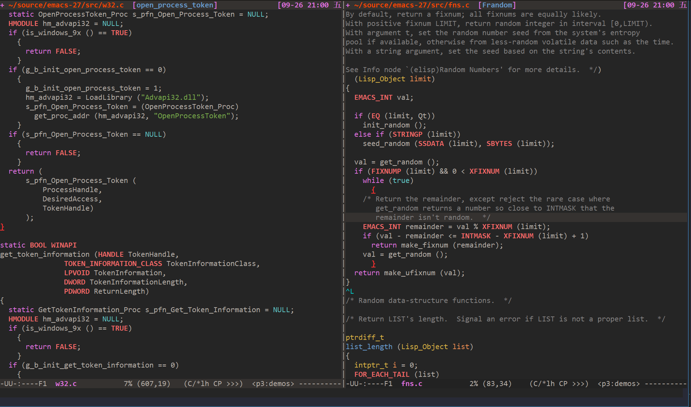Click the plus sign before fns.c path
This screenshot has width=691, height=407.
348,5
